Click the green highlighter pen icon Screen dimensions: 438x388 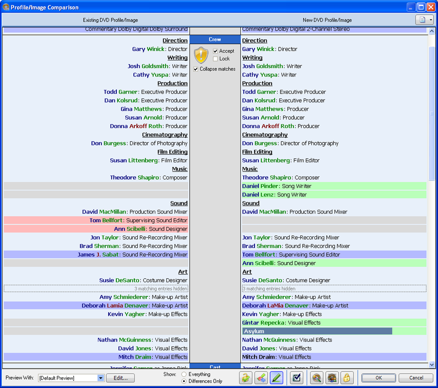coord(276,378)
